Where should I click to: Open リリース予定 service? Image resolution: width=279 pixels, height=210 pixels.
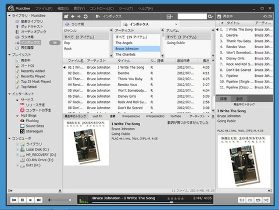35,105
